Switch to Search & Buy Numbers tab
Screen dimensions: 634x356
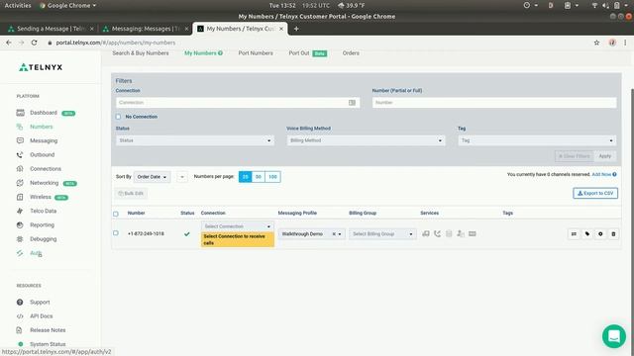click(x=141, y=52)
